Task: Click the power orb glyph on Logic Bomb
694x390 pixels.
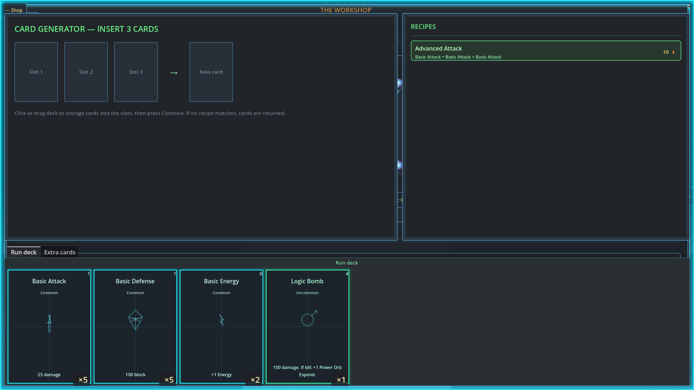Action: click(308, 318)
